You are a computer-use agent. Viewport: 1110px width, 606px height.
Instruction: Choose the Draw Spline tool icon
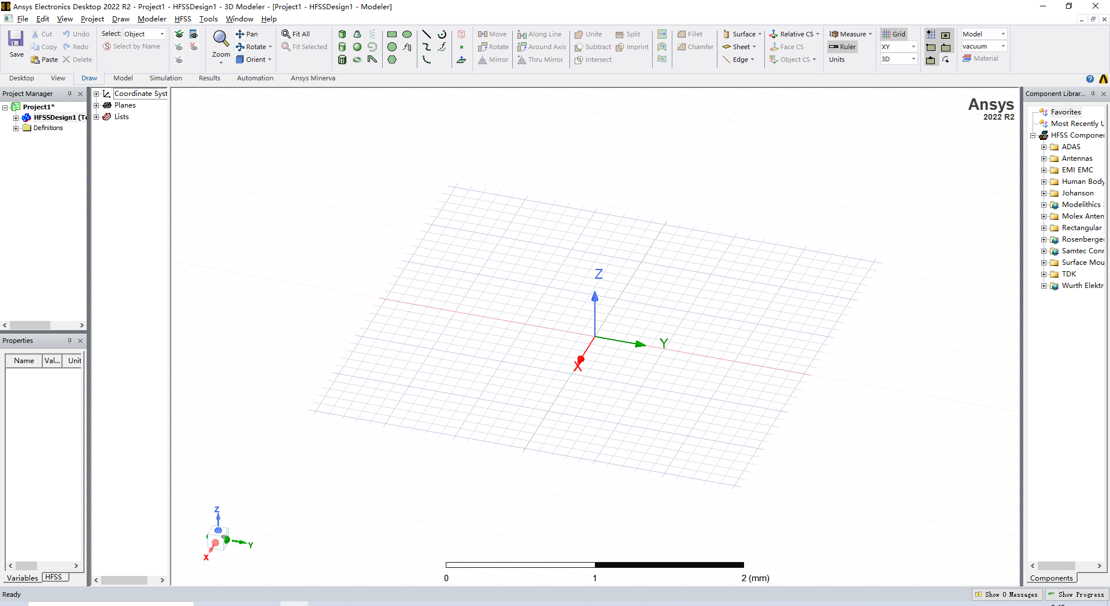pos(427,47)
